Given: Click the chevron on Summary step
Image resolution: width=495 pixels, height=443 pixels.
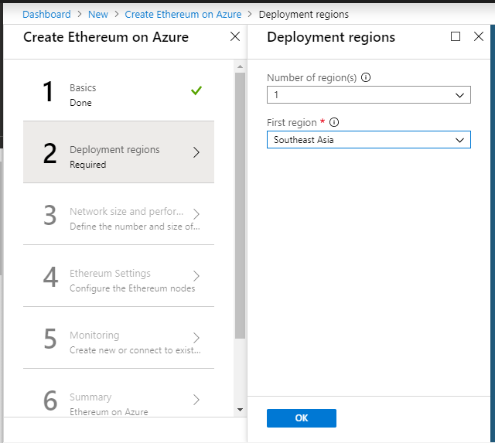Looking at the screenshot, I should (x=196, y=400).
